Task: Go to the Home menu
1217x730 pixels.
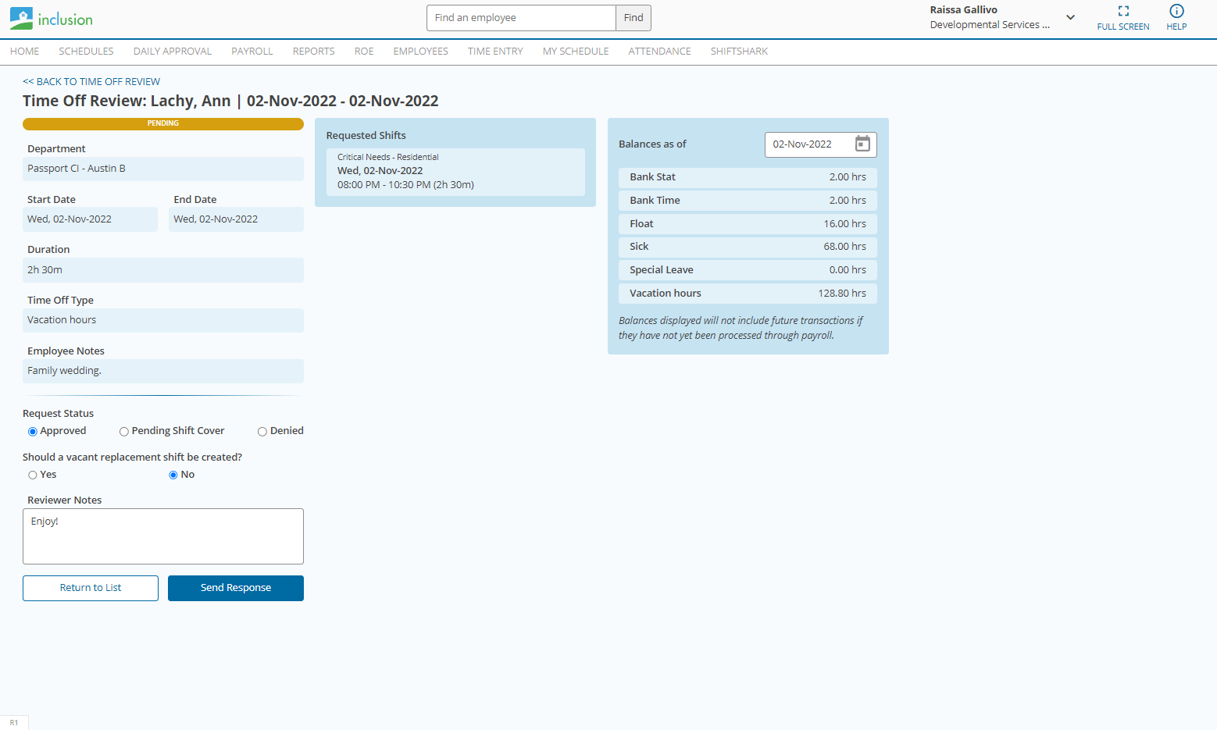Action: [25, 52]
